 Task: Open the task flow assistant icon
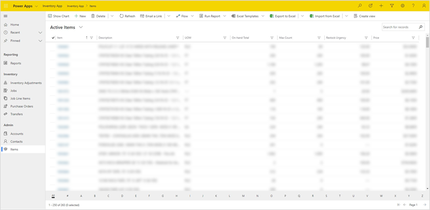370,6
